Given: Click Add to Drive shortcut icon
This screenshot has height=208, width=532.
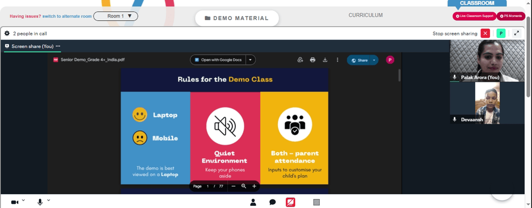Looking at the screenshot, I should pyautogui.click(x=300, y=60).
